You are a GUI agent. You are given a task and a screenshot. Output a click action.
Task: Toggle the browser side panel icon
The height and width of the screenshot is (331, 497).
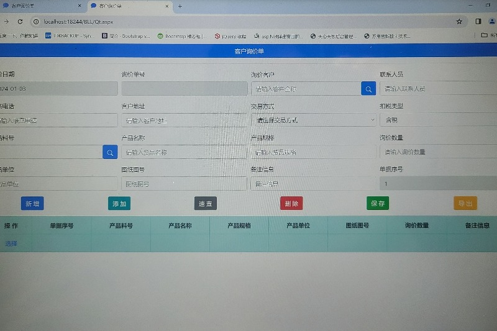478,21
